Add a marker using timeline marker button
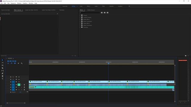 pyautogui.click(x=19, y=63)
